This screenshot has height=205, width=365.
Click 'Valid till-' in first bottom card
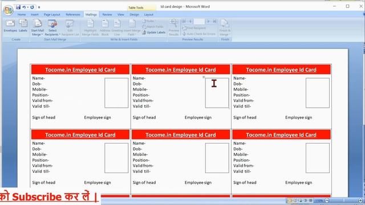point(41,171)
